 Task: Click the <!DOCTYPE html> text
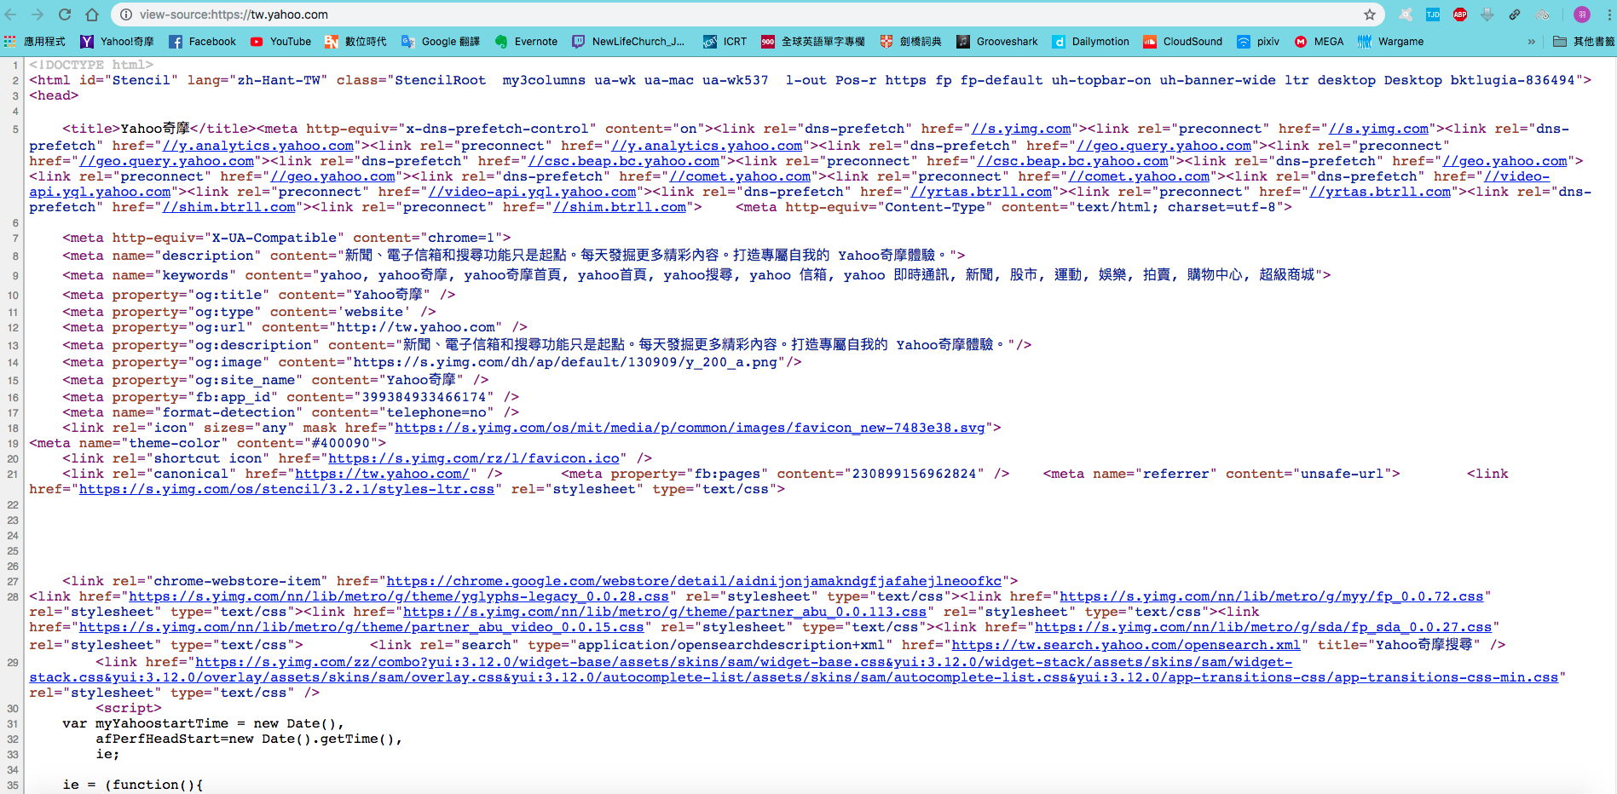[x=91, y=65]
